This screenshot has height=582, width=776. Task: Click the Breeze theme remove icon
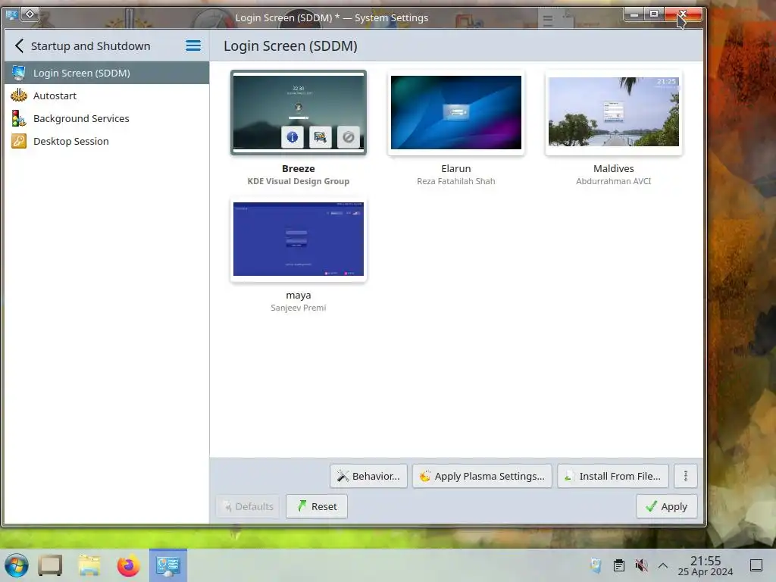(x=349, y=136)
